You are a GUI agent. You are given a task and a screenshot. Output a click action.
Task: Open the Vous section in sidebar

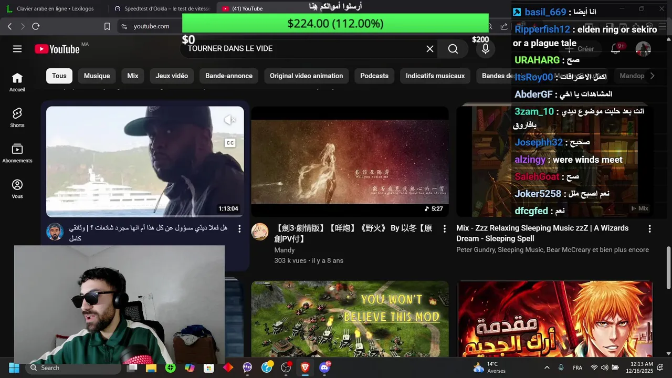pyautogui.click(x=17, y=189)
